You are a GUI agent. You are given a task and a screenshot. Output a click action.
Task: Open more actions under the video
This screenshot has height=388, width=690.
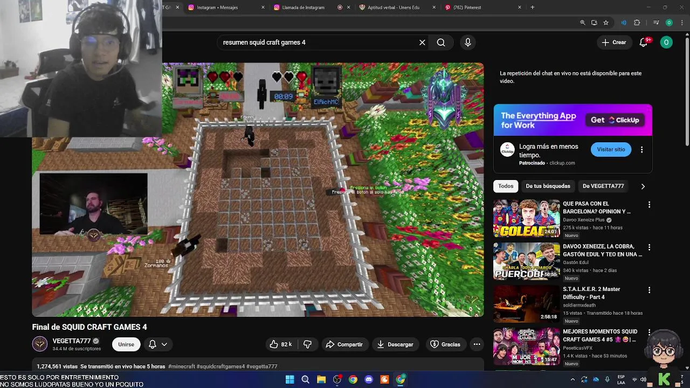pos(477,344)
